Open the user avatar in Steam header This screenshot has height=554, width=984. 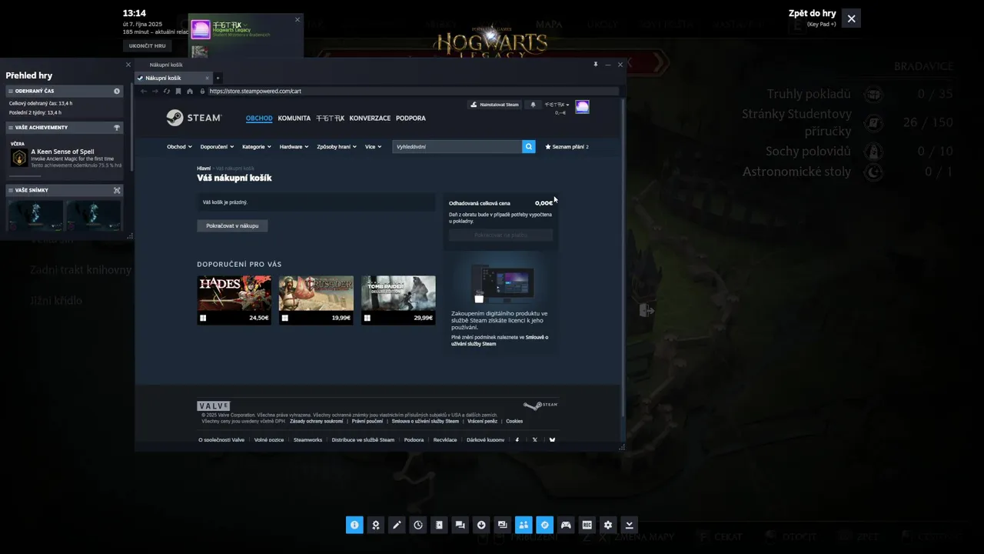(x=582, y=106)
